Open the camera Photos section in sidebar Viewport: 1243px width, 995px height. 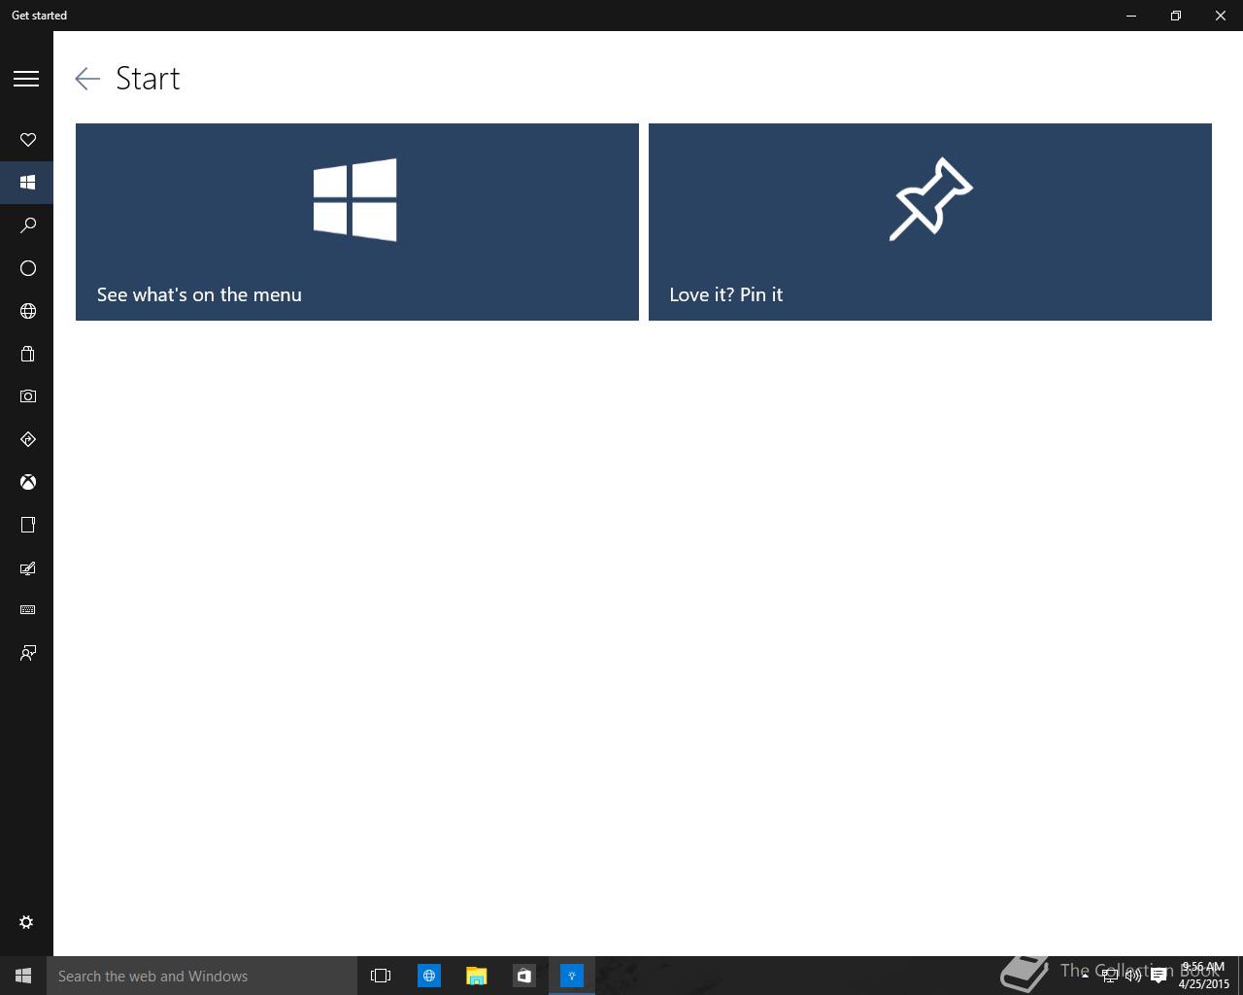tap(27, 396)
